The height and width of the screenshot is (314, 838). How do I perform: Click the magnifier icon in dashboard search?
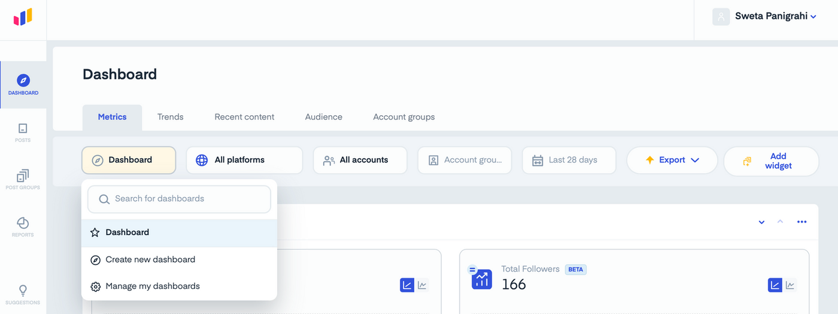coord(104,199)
